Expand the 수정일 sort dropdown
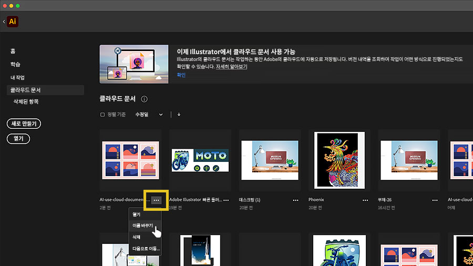This screenshot has height=266, width=473. click(x=149, y=115)
